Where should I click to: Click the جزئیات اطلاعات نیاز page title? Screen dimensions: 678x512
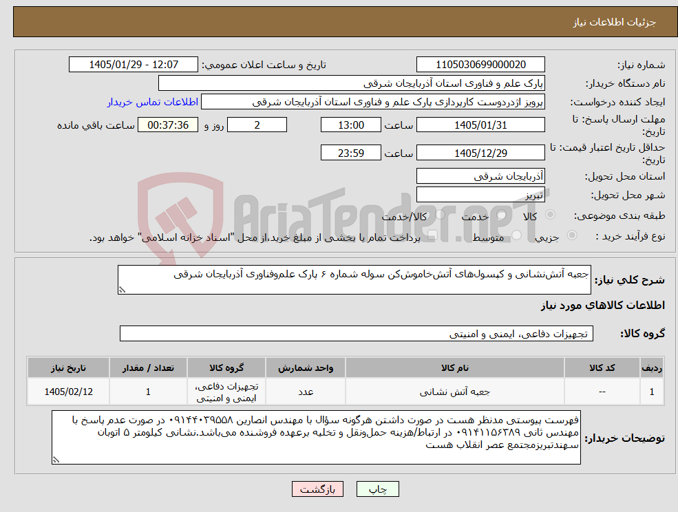(615, 22)
